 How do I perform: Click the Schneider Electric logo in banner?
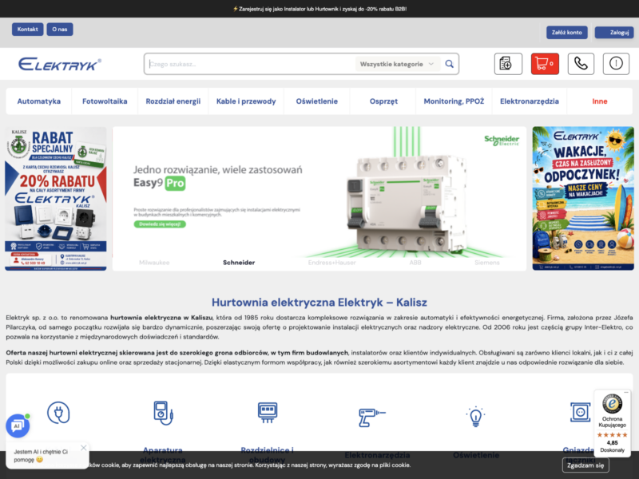(502, 141)
